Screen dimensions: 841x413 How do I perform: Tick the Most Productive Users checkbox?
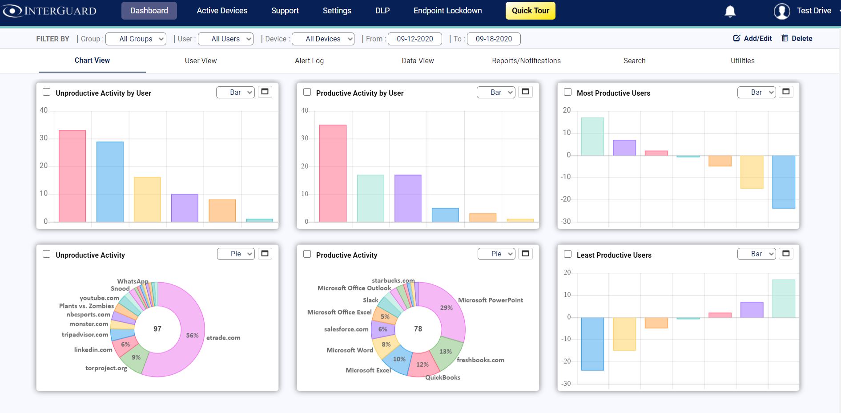pyautogui.click(x=567, y=92)
